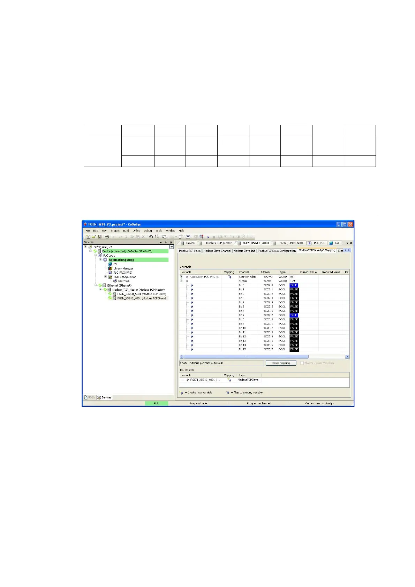415x587 pixels.
Task: Open the Debug menu
Action: point(148,231)
